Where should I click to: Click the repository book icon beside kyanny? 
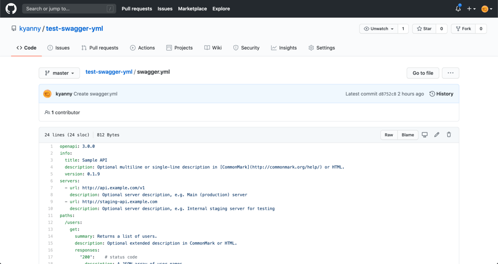14,28
